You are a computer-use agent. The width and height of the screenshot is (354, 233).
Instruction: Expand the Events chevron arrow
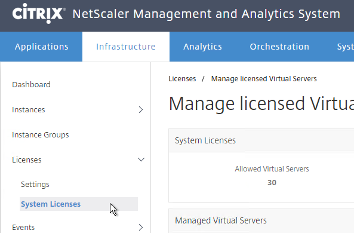click(141, 228)
